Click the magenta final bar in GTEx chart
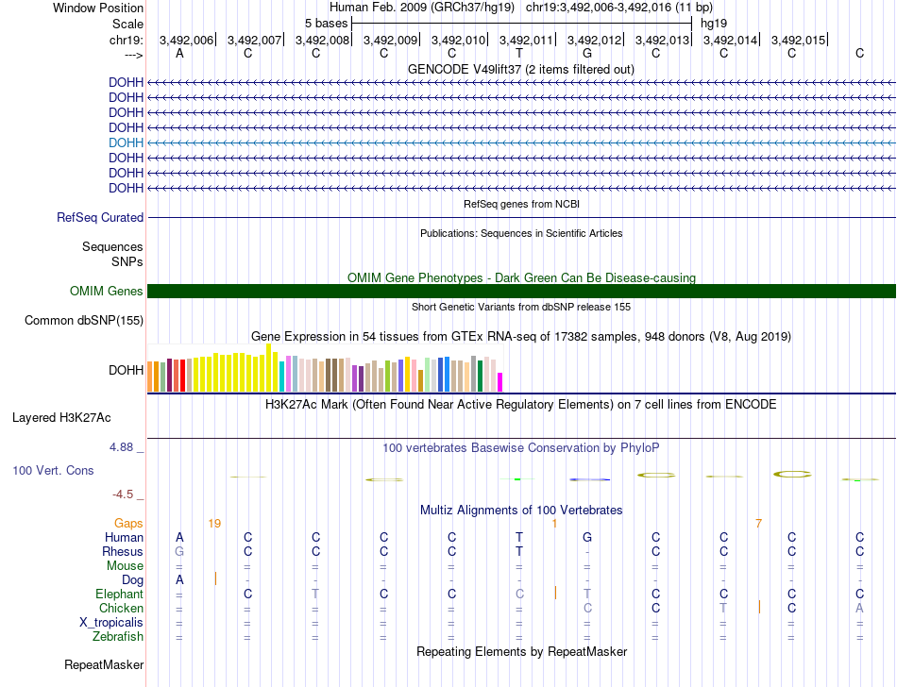The image size is (897, 687). point(500,382)
